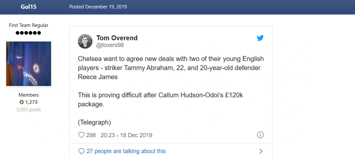
Task: Expand the conversation with the right chevron
Action: coord(261,151)
